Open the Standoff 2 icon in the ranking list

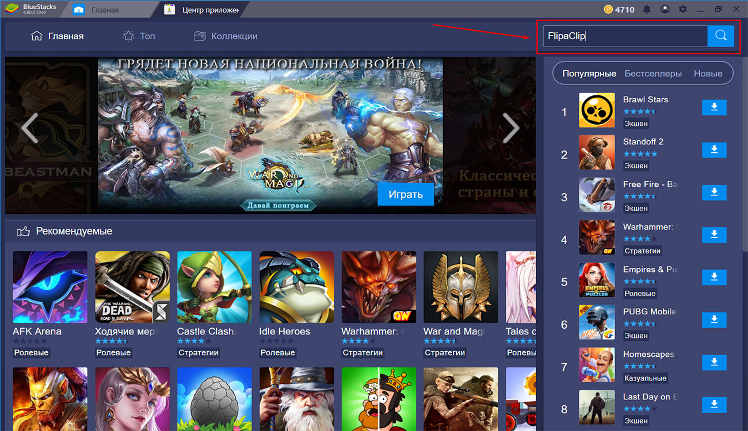pyautogui.click(x=597, y=153)
